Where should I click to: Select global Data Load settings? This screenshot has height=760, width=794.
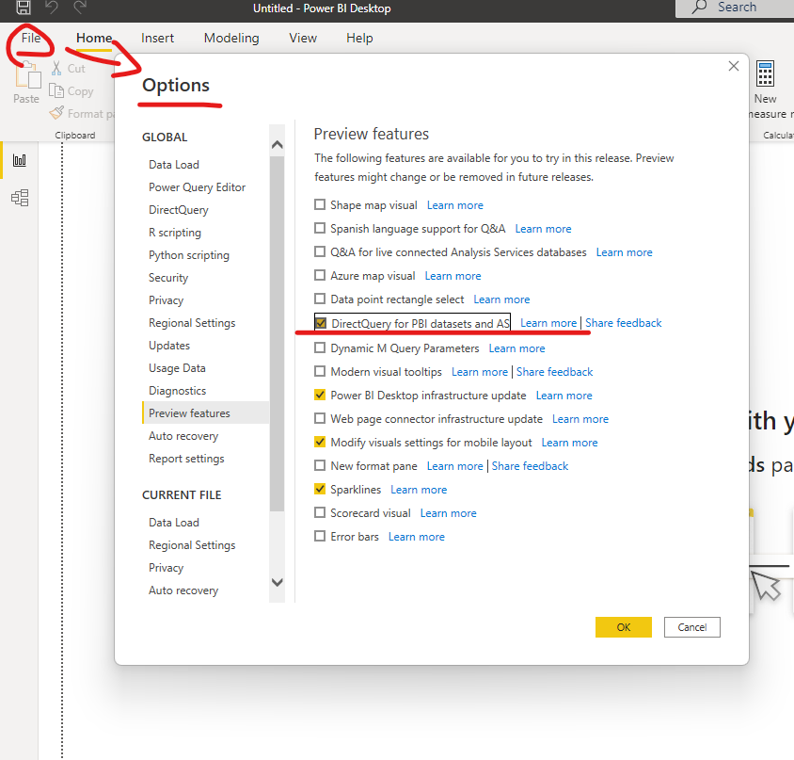coord(174,164)
